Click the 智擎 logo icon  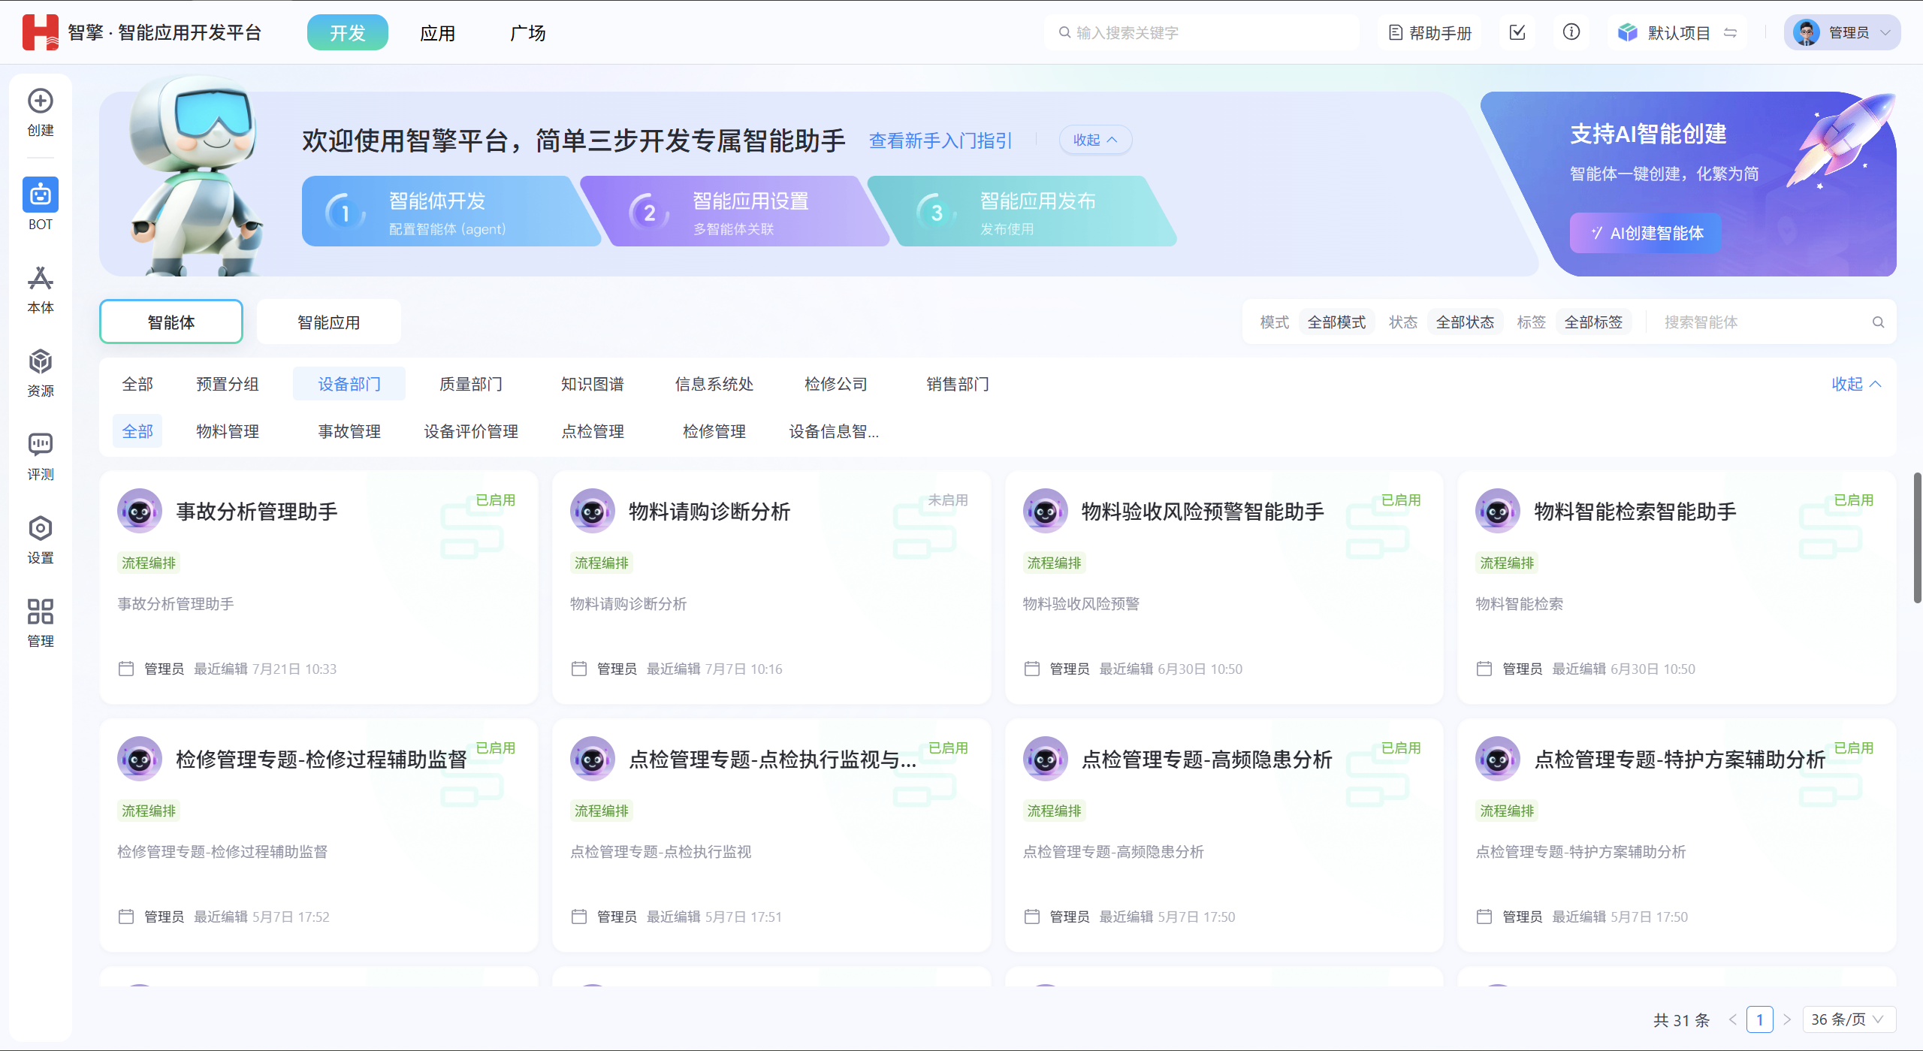click(41, 32)
